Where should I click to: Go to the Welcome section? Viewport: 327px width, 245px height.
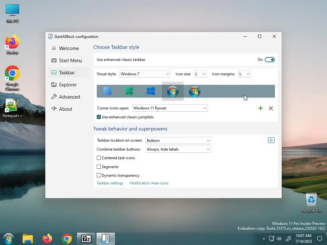pos(69,48)
